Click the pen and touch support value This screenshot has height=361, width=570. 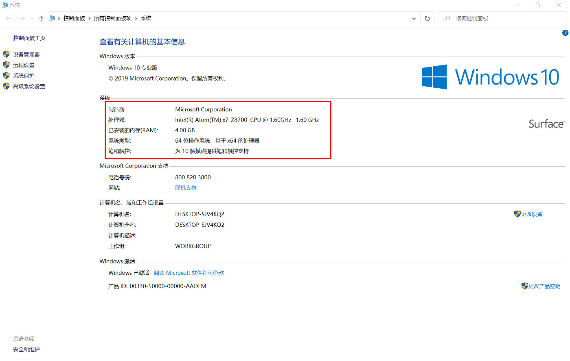tap(212, 151)
